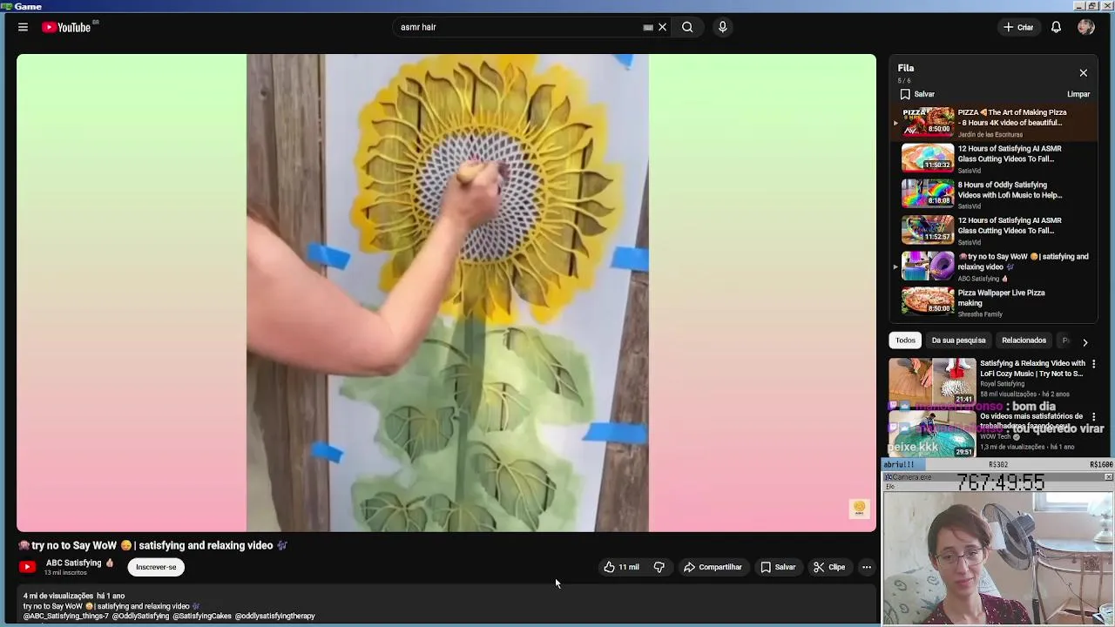
Task: Open account avatar menu
Action: coord(1085,27)
